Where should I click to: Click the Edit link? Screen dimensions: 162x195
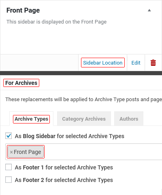[136, 63]
